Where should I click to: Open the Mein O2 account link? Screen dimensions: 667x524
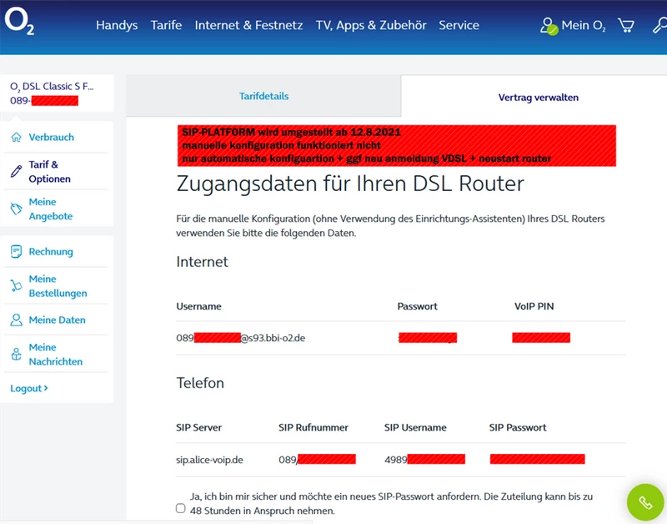pos(583,26)
